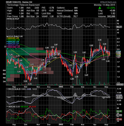Viewport: 124px width, 126px height.
Task: Click the P/E value -3.76
Action: click(x=51, y=8)
